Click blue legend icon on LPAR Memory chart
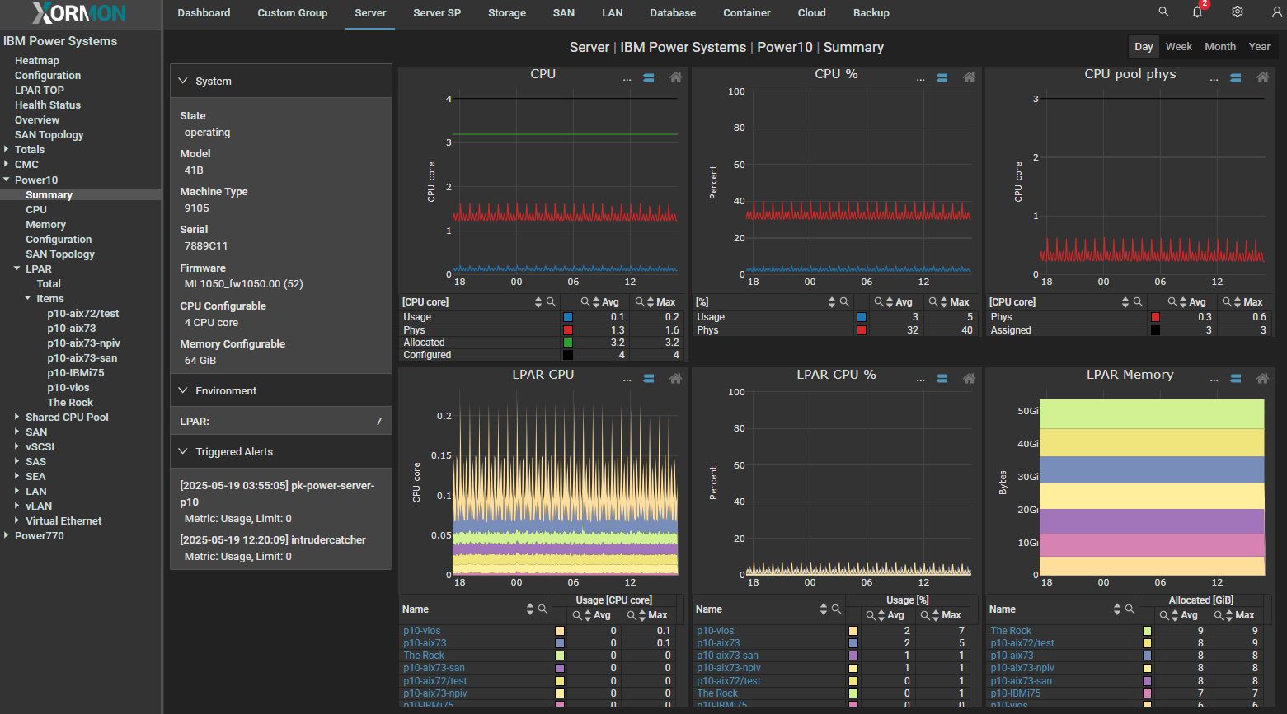The width and height of the screenshot is (1287, 714). 1236,378
